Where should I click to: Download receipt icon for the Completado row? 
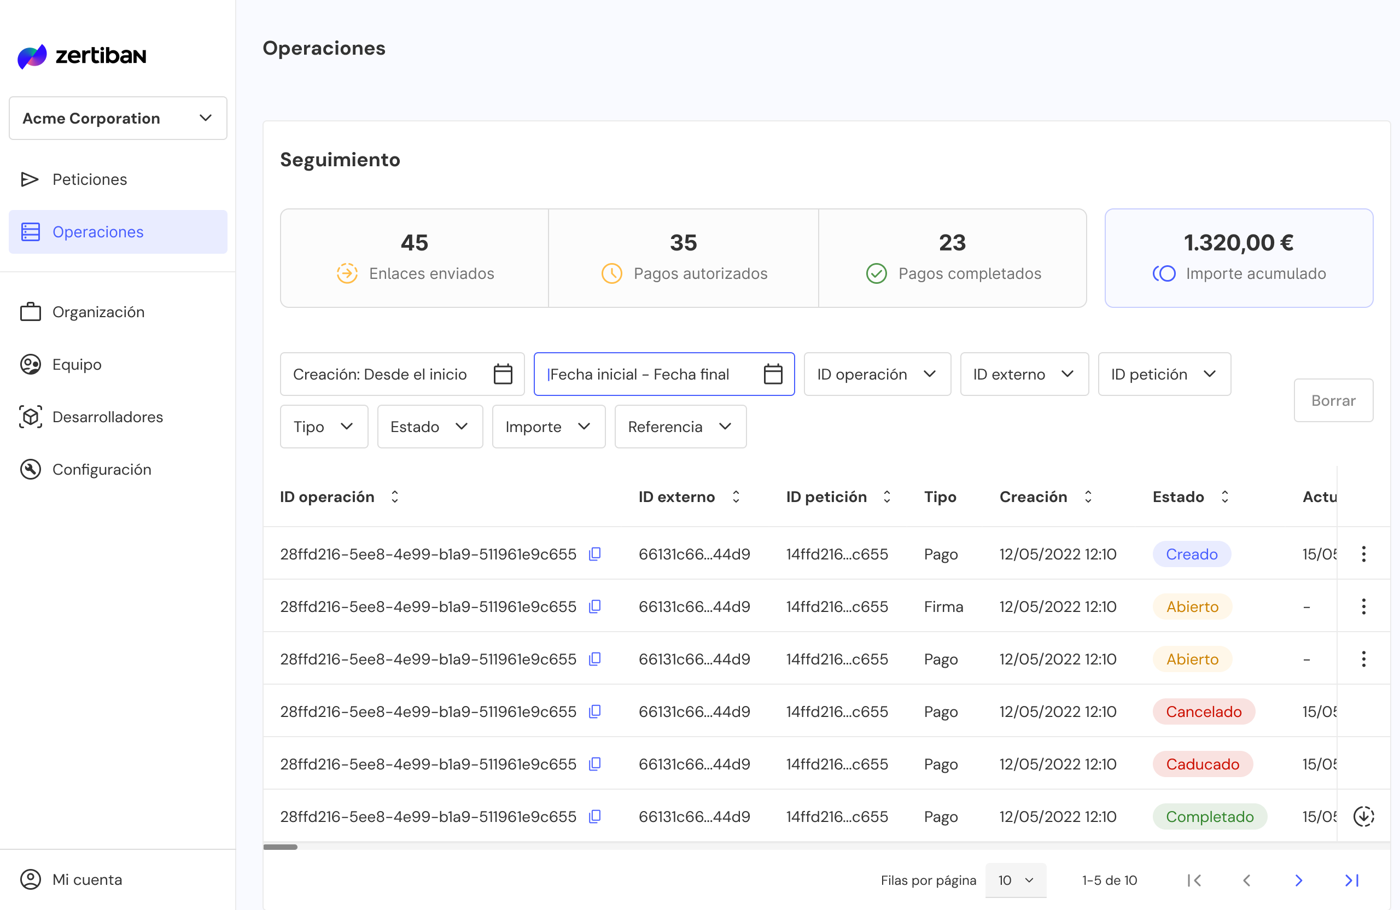[x=1363, y=816]
